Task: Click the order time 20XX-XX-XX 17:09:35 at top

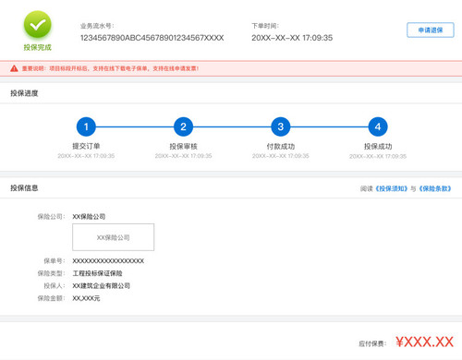Action: pyautogui.click(x=292, y=38)
